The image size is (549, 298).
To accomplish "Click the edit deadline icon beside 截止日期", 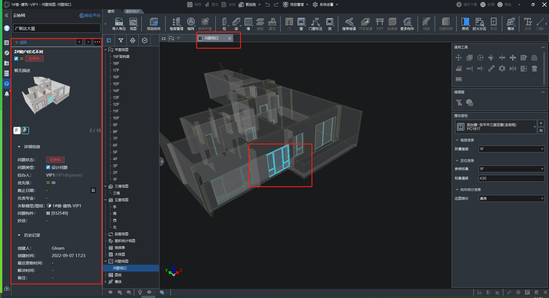I will [x=93, y=190].
